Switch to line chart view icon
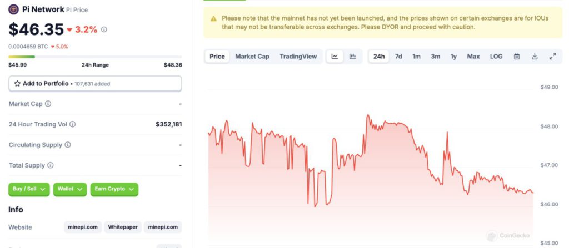The width and height of the screenshot is (569, 248). click(x=335, y=57)
